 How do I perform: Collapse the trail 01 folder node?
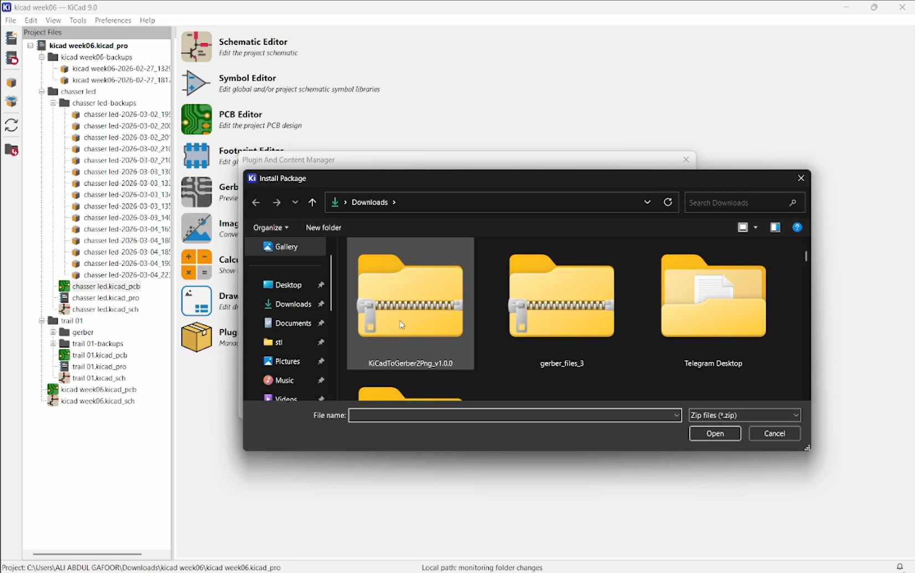[42, 321]
